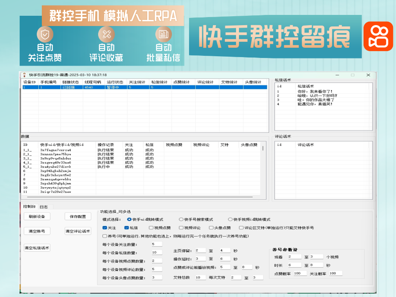Select message script 哈喽，认识一下好吗?
This screenshot has height=297, width=396.
tap(317, 96)
